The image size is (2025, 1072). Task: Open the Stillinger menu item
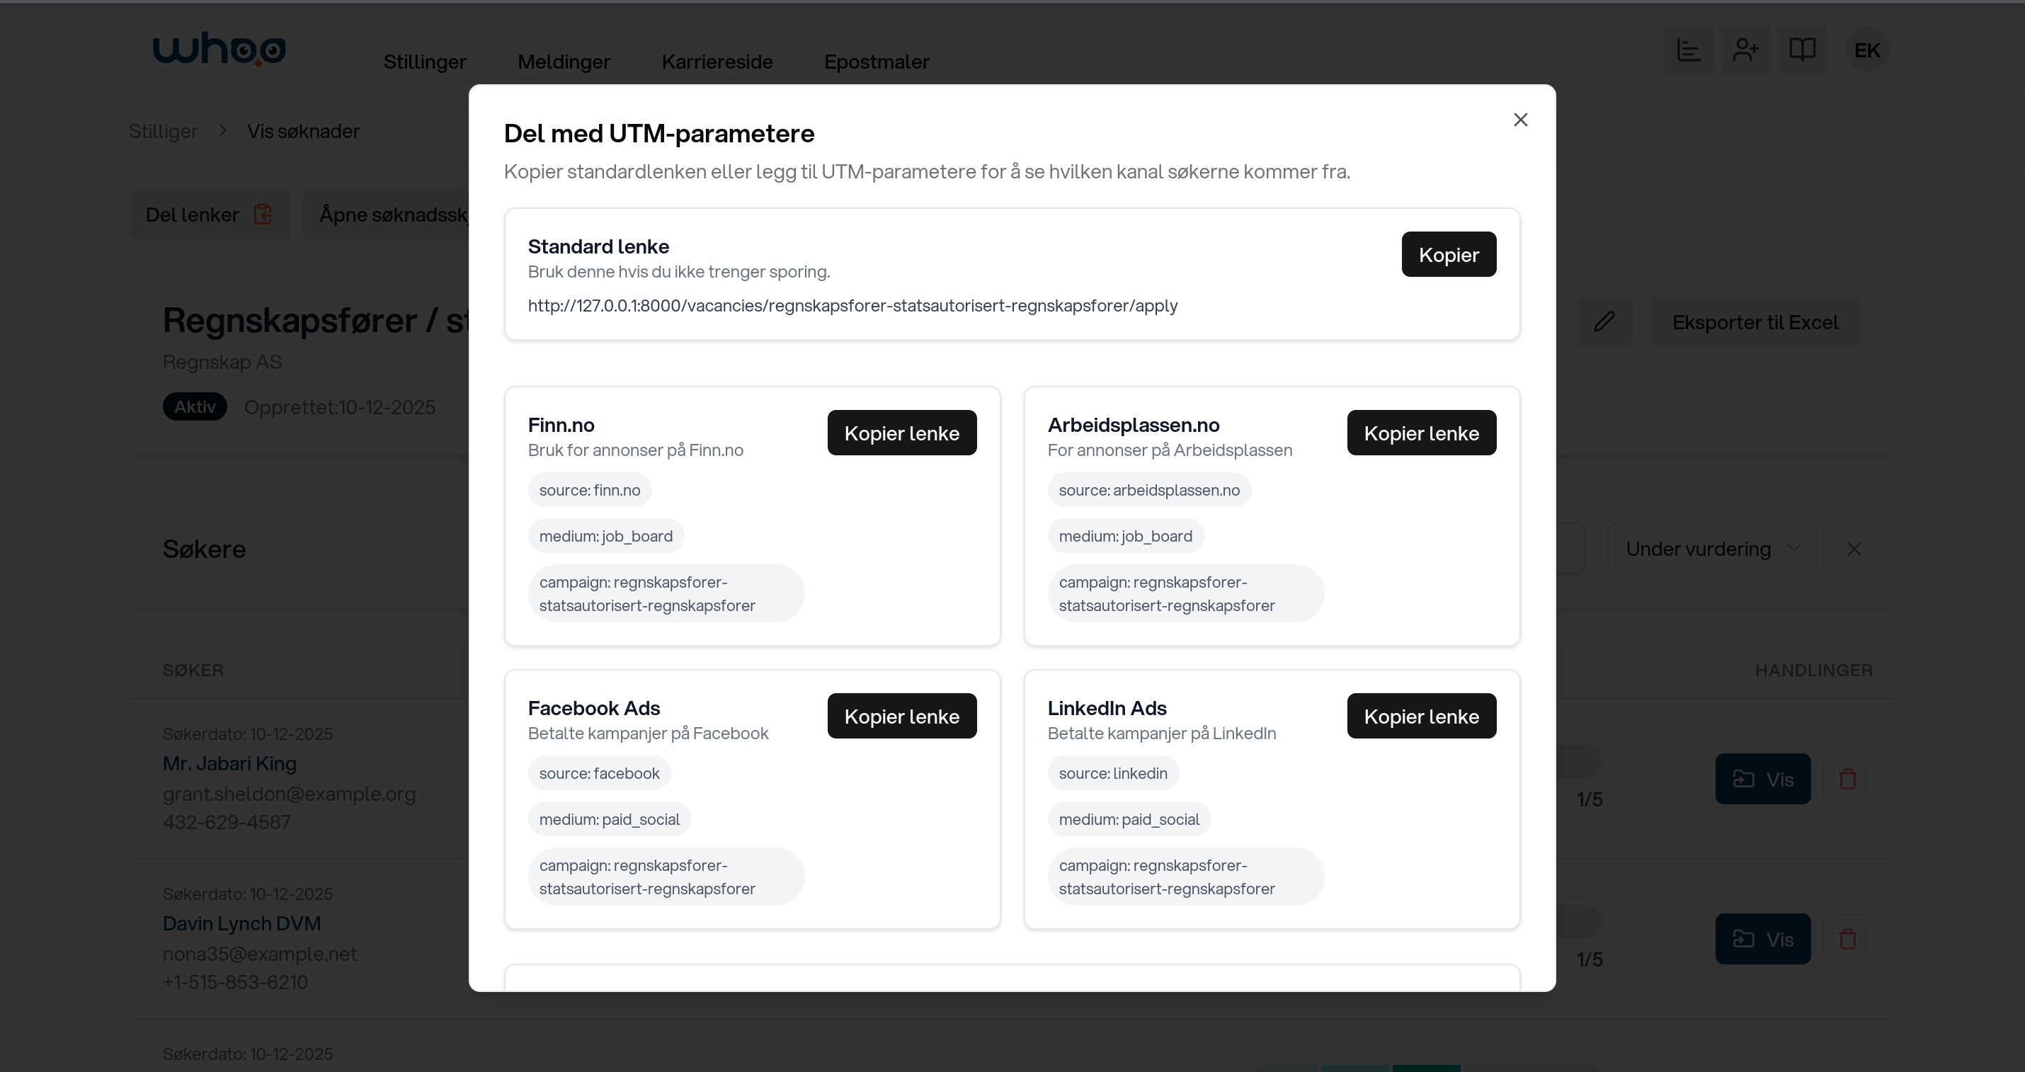click(425, 62)
